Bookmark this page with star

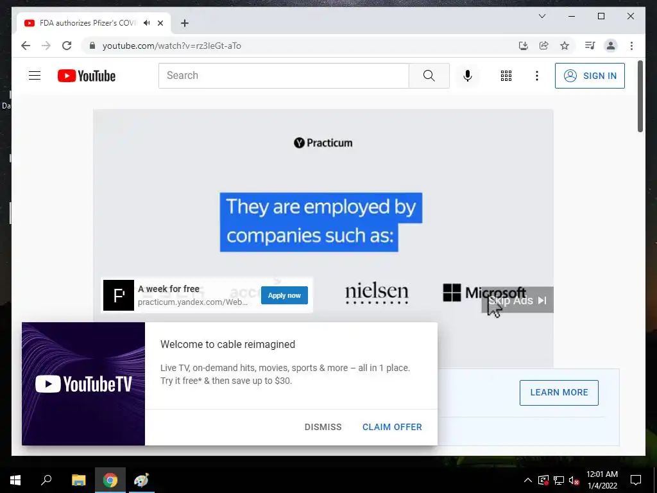[565, 46]
